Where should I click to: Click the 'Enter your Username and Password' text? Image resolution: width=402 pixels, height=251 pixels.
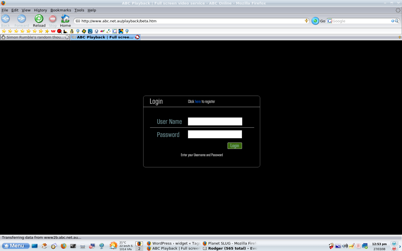coord(202,155)
